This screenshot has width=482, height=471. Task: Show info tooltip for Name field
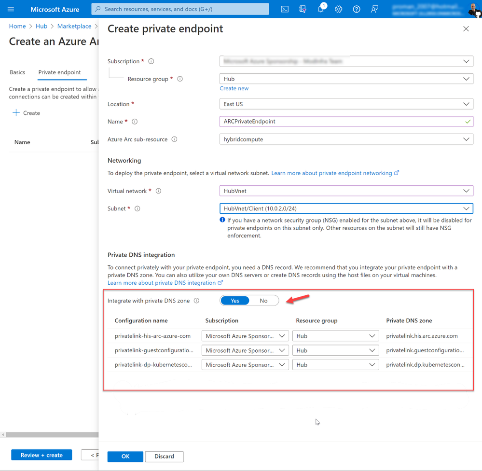135,122
